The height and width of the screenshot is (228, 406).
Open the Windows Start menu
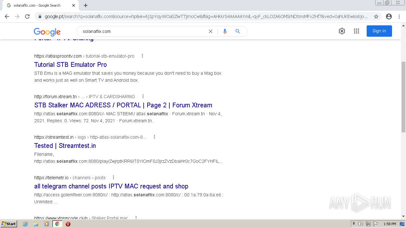coord(9,224)
